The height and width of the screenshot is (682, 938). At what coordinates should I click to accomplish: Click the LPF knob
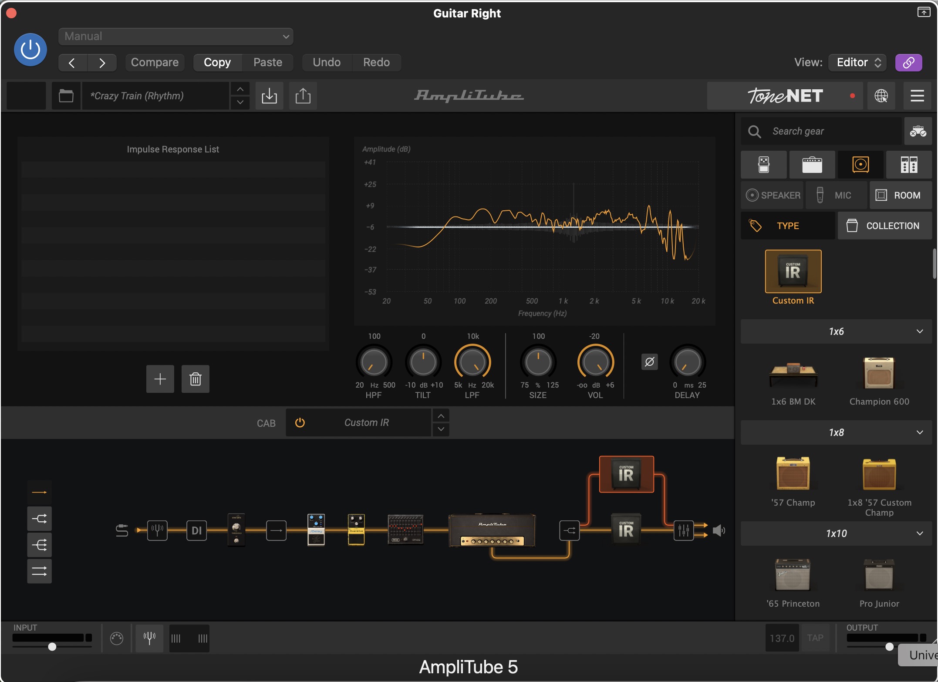[x=472, y=362]
